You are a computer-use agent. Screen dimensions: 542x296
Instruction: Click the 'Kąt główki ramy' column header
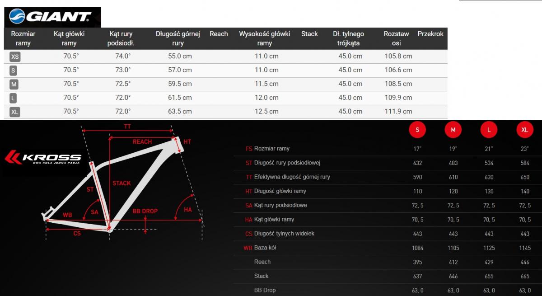pos(69,38)
